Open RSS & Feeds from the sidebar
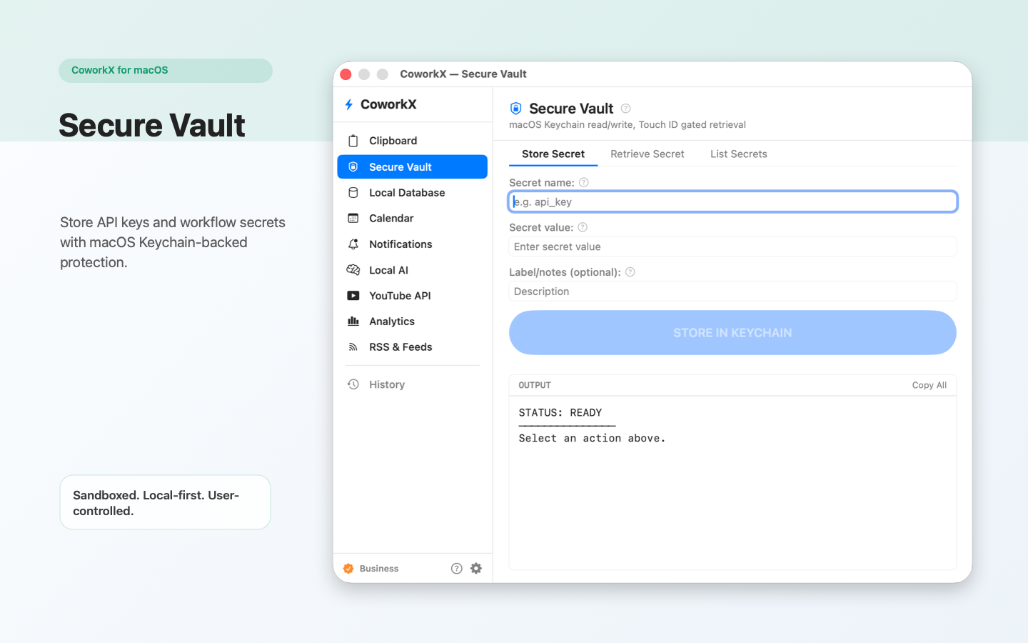This screenshot has height=643, width=1028. [x=412, y=347]
